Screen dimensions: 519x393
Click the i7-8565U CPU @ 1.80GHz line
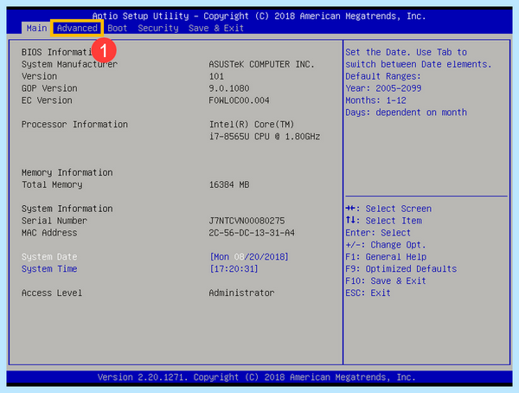point(265,137)
